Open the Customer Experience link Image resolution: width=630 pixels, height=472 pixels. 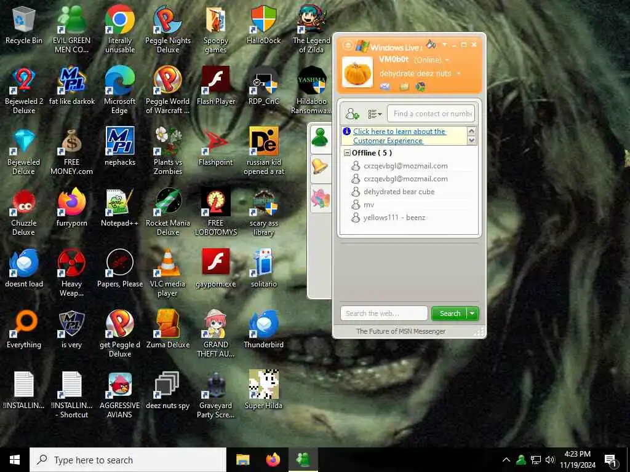click(x=399, y=136)
